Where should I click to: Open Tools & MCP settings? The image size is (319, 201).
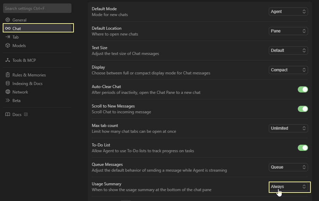point(37,60)
